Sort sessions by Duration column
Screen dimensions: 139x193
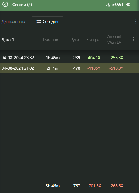[51, 40]
